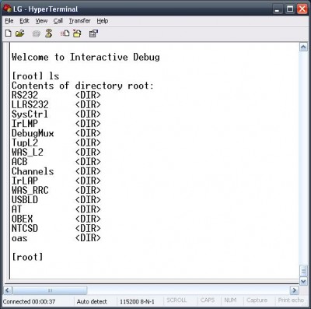Click the horizontal scrollbar right arrow
The height and width of the screenshot is (309, 311).
[294, 290]
